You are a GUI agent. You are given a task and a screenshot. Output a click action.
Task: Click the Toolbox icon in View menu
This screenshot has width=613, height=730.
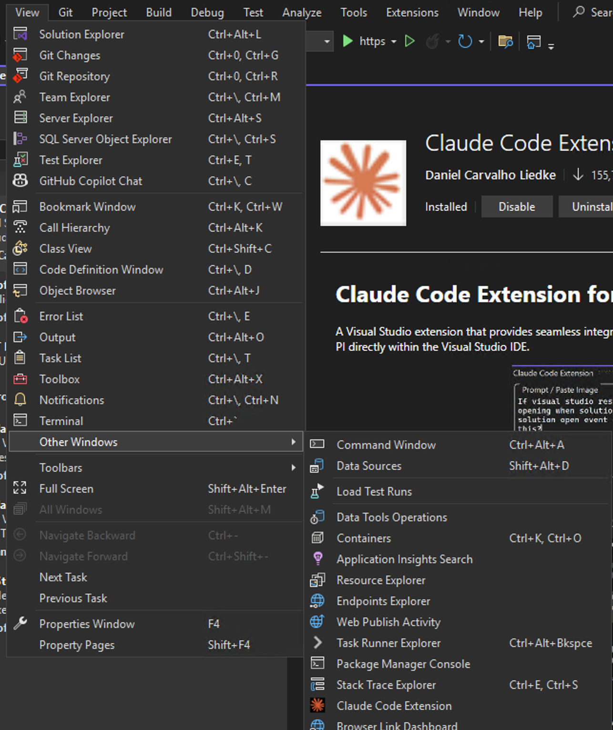pyautogui.click(x=20, y=379)
